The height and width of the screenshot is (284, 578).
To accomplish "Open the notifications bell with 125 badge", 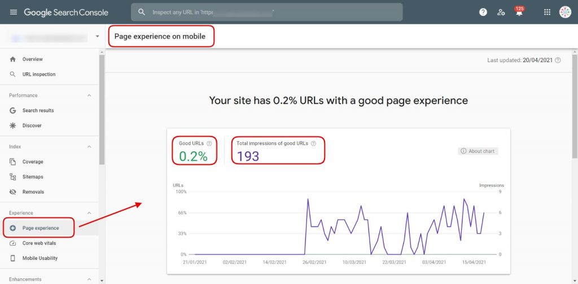I will [x=519, y=11].
